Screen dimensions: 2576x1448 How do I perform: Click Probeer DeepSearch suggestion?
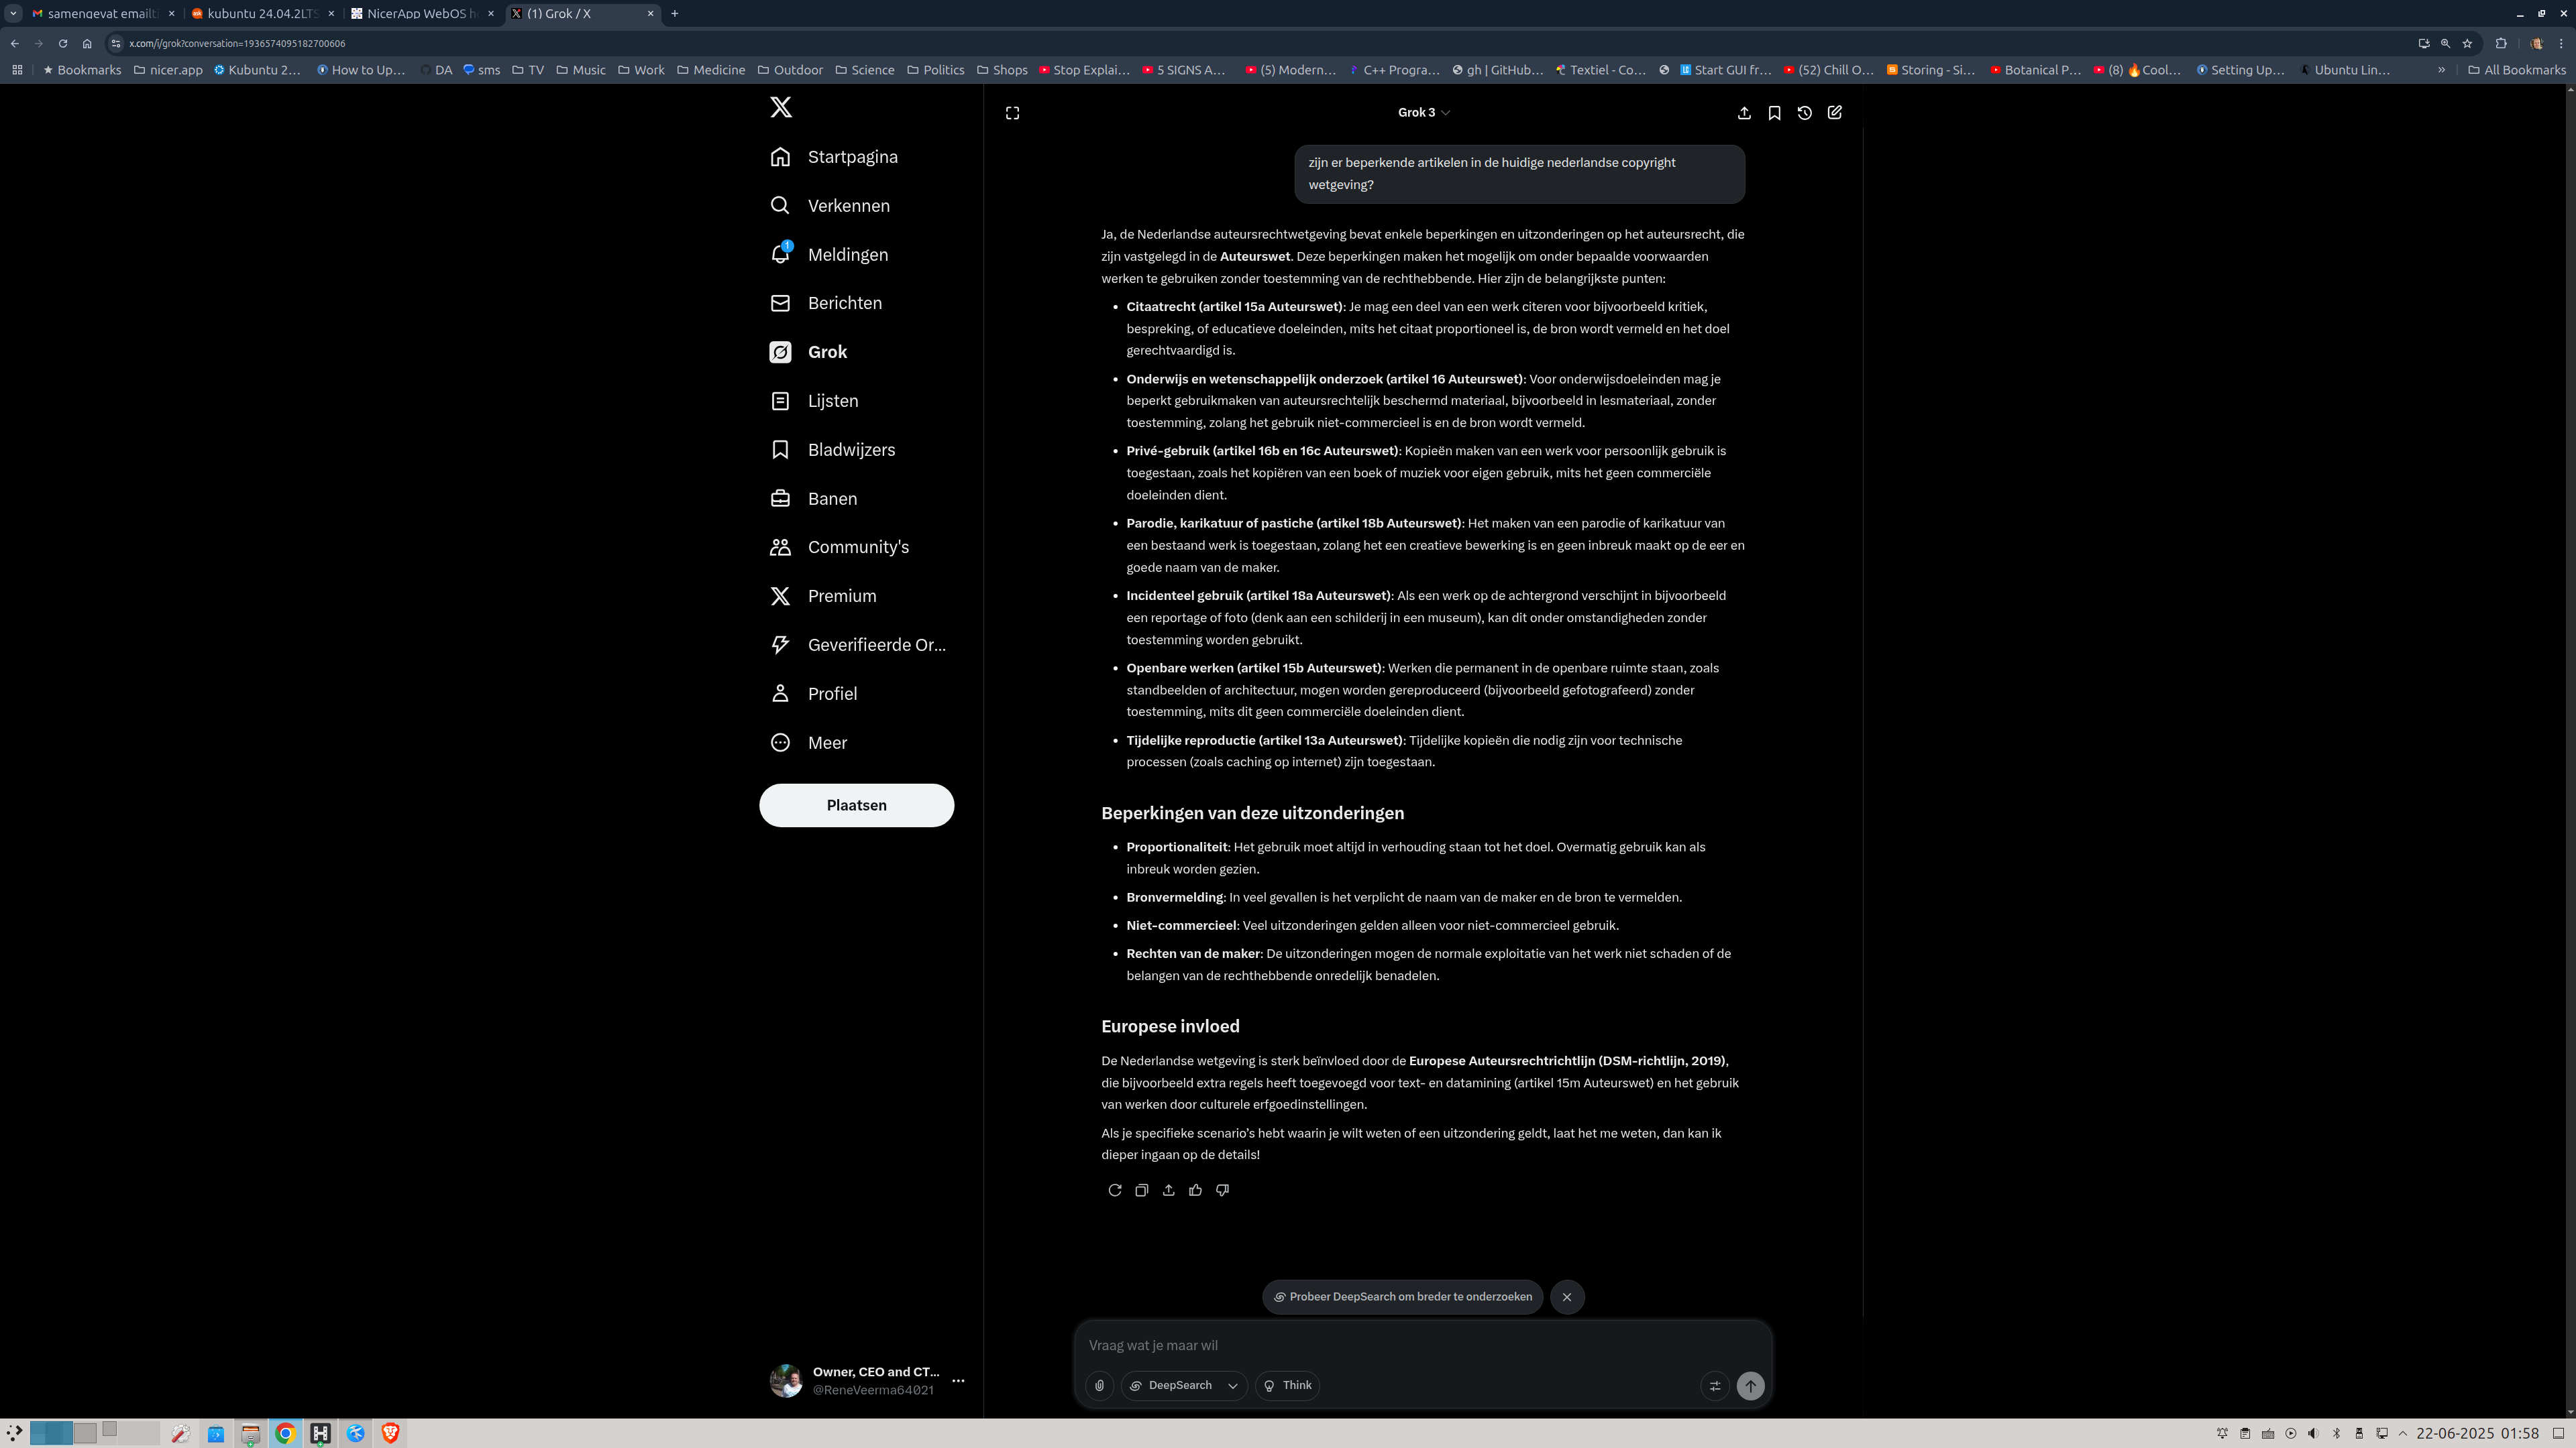pos(1402,1297)
